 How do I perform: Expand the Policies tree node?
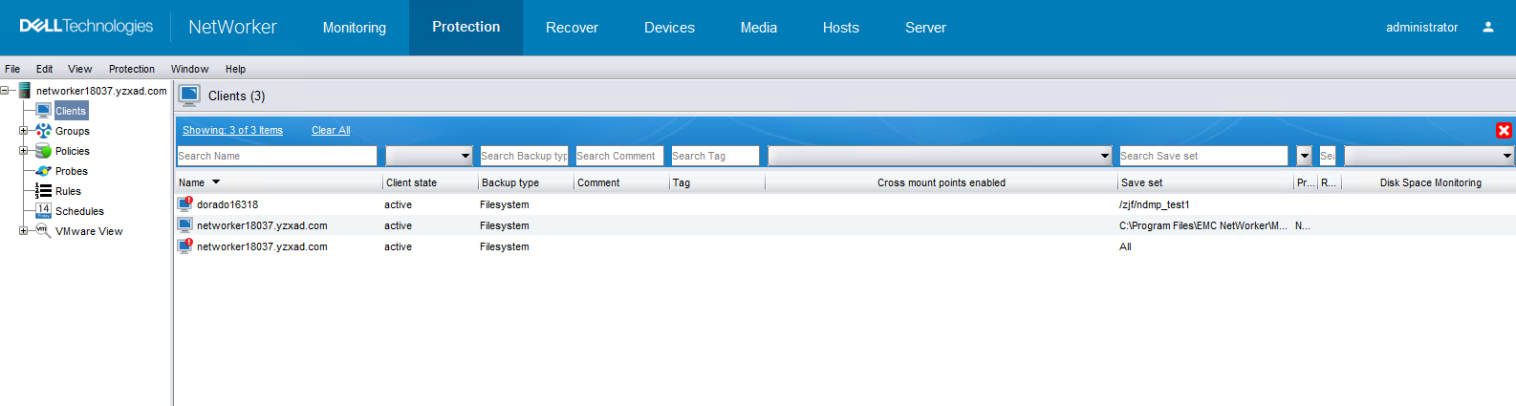24,151
